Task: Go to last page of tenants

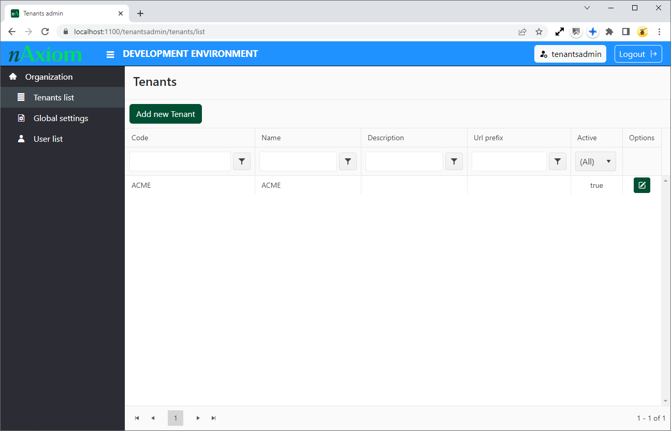Action: point(214,418)
